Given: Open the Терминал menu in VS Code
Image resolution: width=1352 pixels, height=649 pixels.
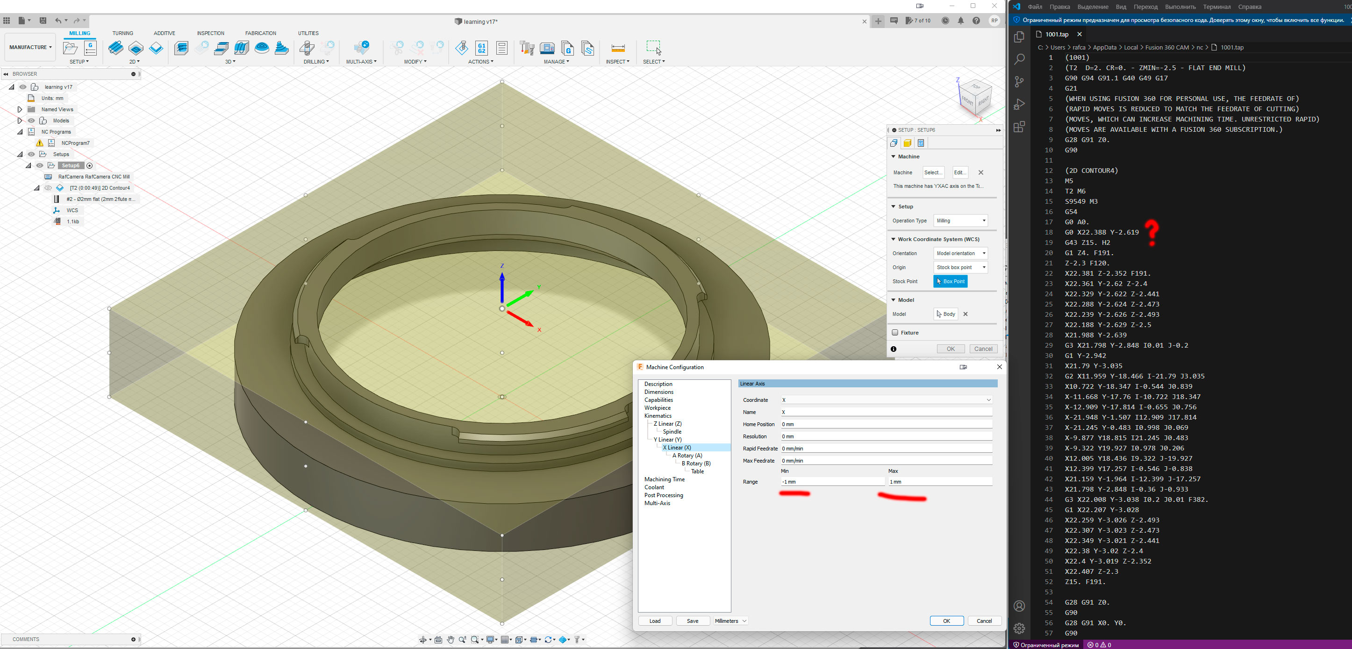Looking at the screenshot, I should point(1216,7).
